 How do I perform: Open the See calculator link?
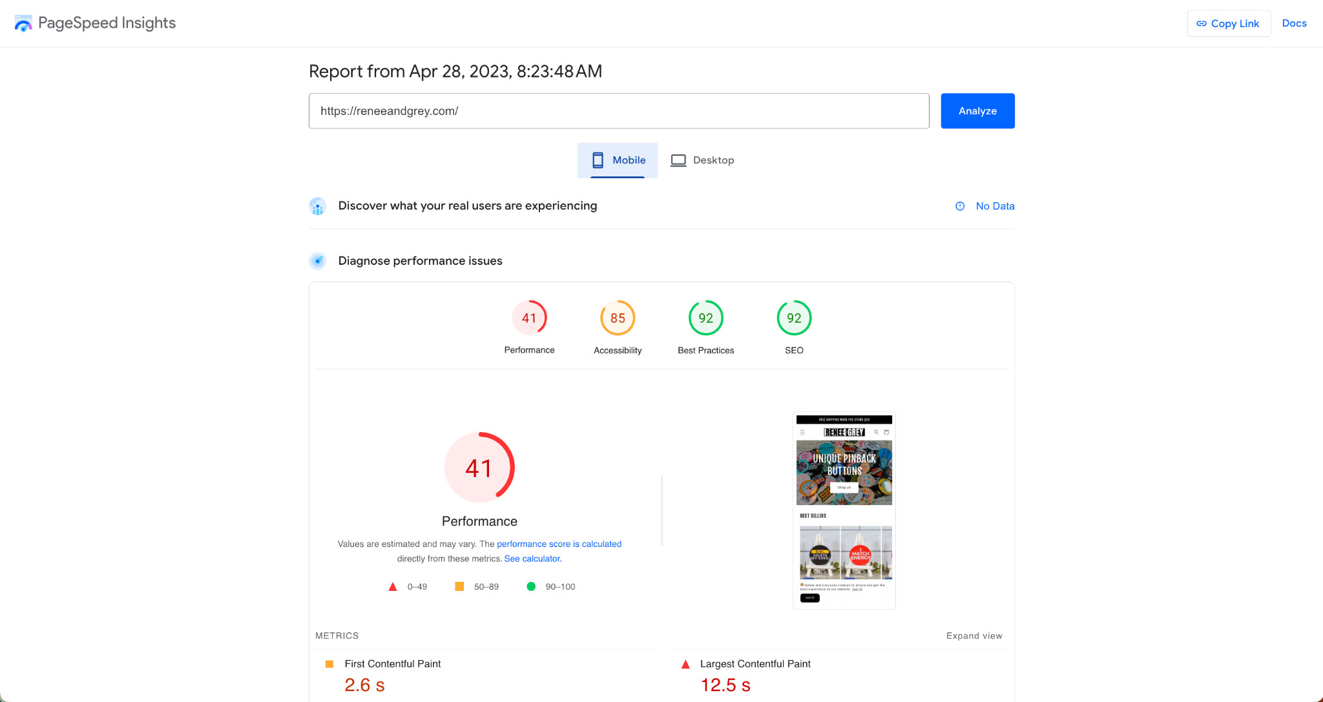pyautogui.click(x=532, y=559)
